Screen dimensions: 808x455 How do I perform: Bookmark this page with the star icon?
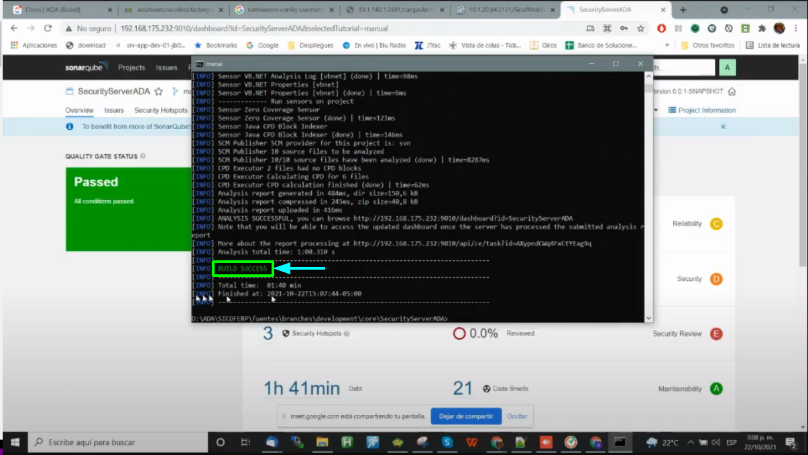641,29
